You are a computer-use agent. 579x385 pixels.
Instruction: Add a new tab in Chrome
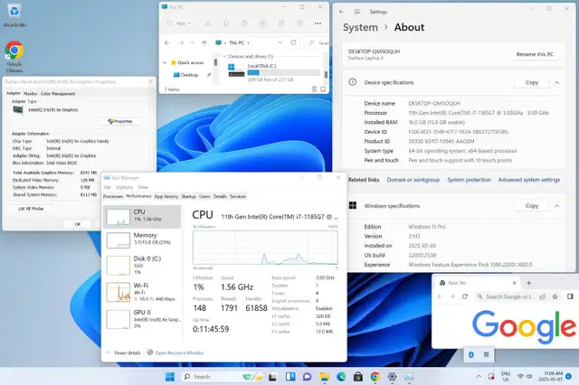point(528,283)
